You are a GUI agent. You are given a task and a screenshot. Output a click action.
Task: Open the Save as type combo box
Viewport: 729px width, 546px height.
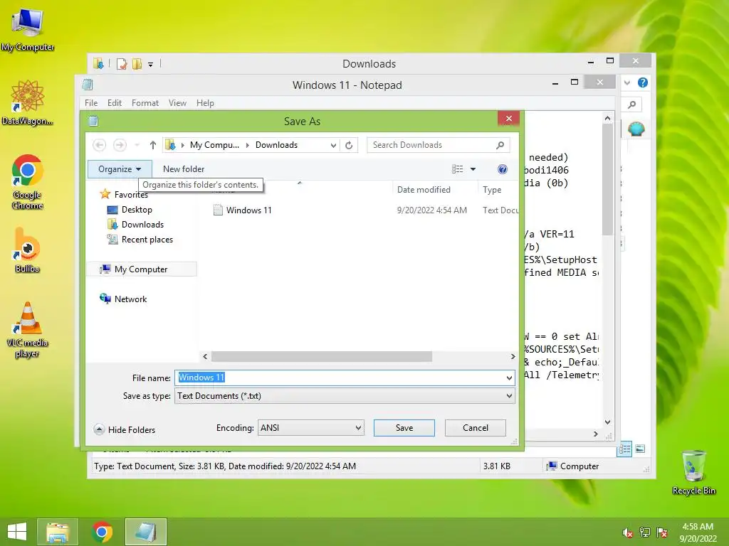pyautogui.click(x=345, y=396)
